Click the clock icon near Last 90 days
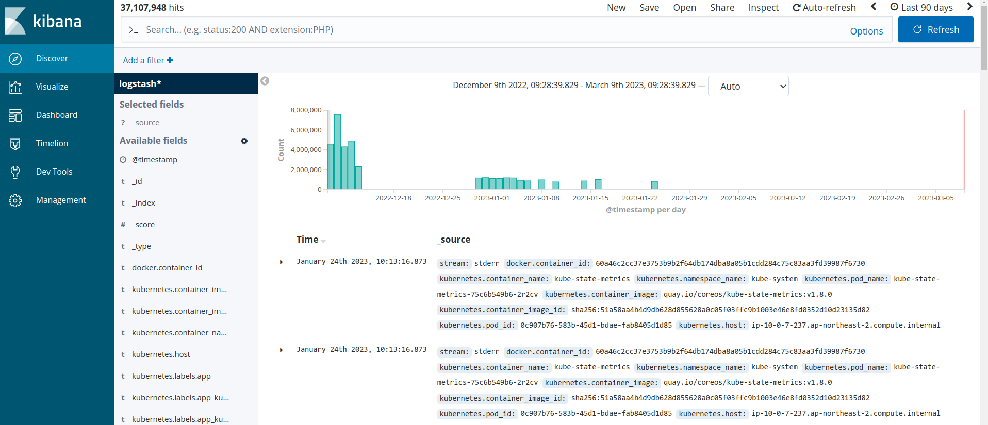 [895, 7]
